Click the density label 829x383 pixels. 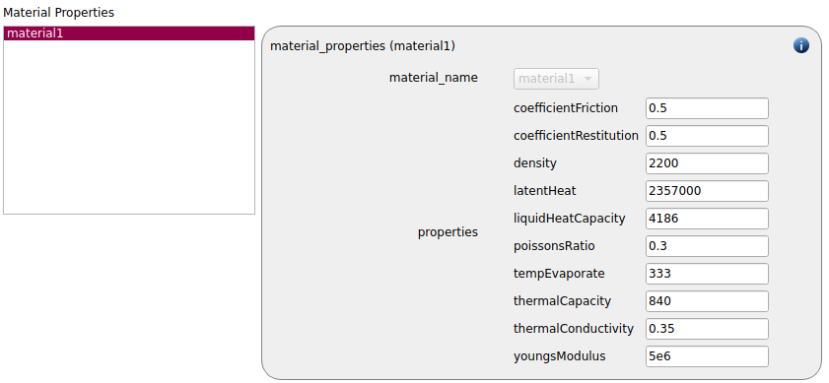pyautogui.click(x=535, y=163)
